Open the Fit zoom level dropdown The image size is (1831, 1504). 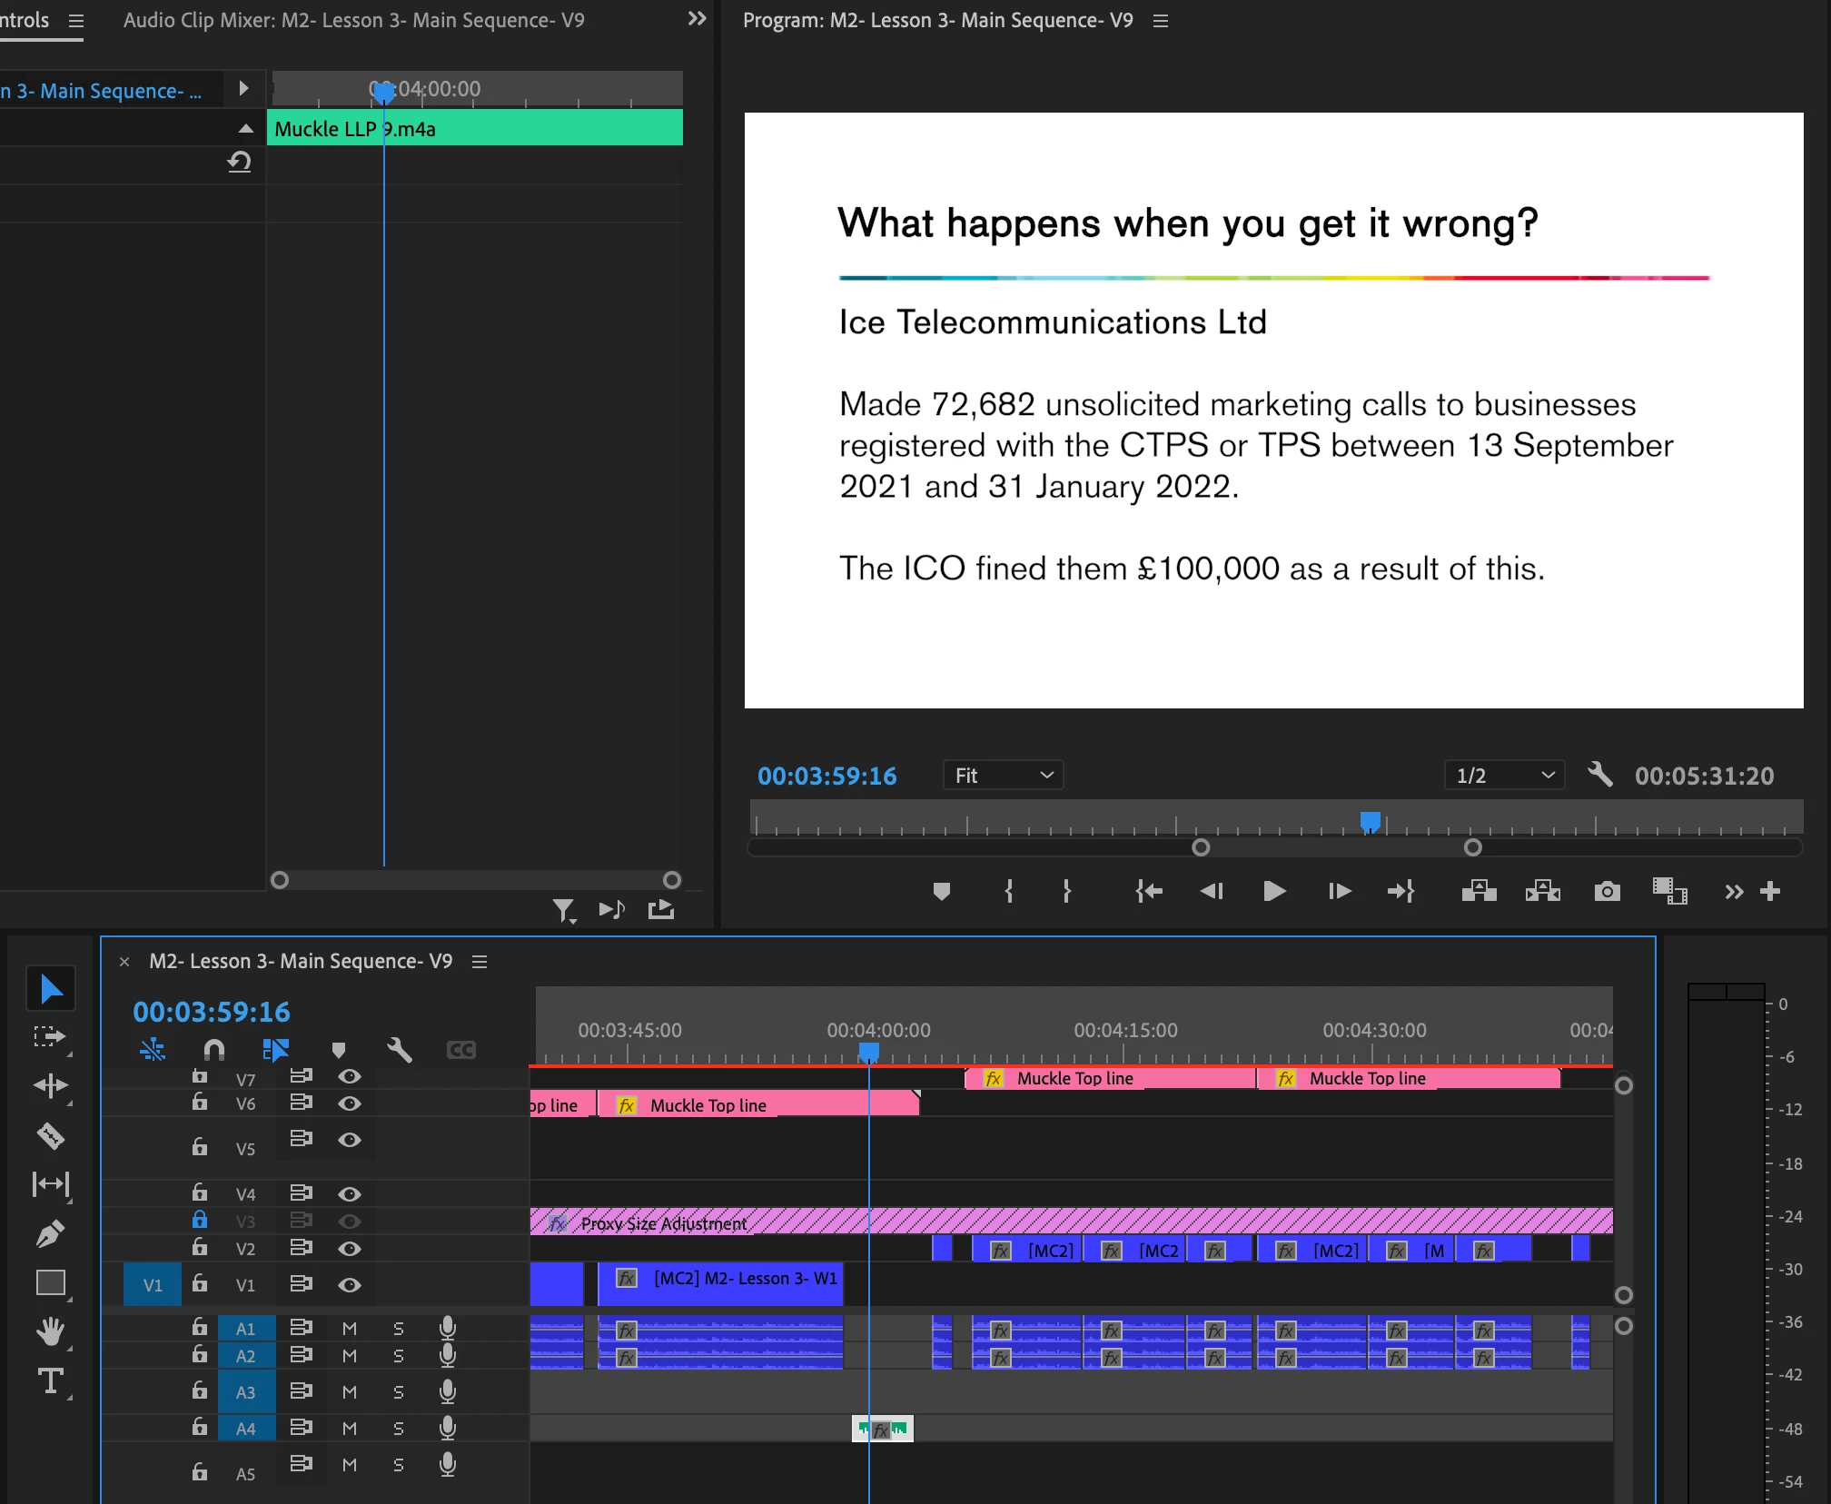[1003, 776]
